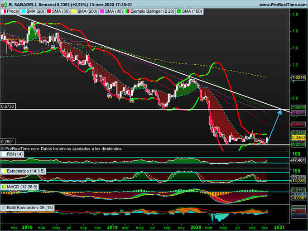Click the candlestick chart icon beside B. SABADELL
308x231 pixels.
pyautogui.click(x=4, y=5)
